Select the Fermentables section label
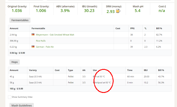The height and width of the screenshot is (107, 177). (x=20, y=20)
